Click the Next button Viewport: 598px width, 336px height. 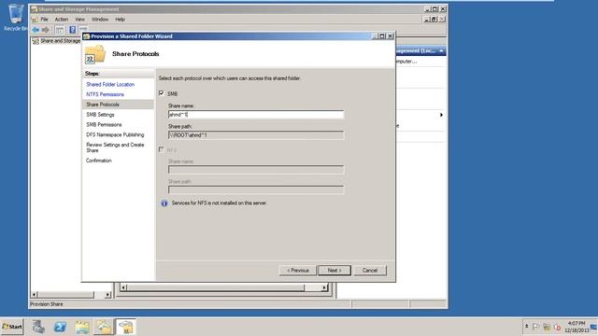click(x=335, y=270)
